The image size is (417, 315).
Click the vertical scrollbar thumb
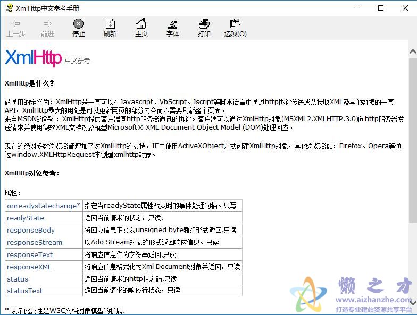(413, 141)
